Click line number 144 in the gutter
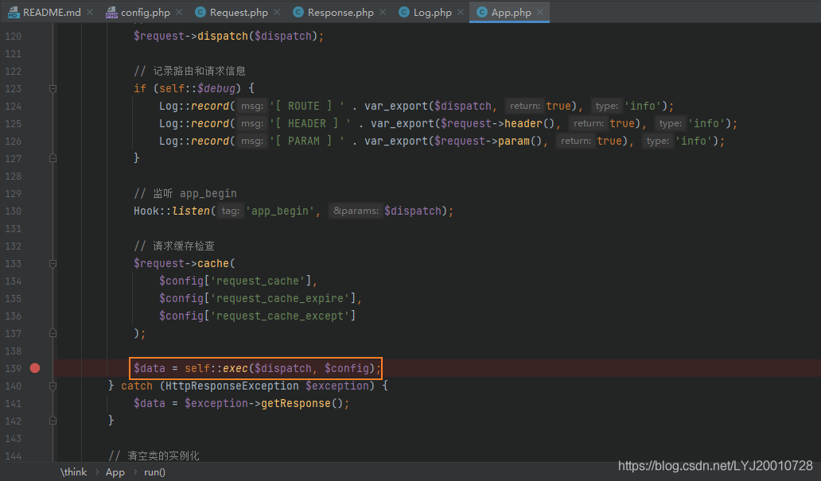Screen dimensions: 821x481 coord(14,456)
